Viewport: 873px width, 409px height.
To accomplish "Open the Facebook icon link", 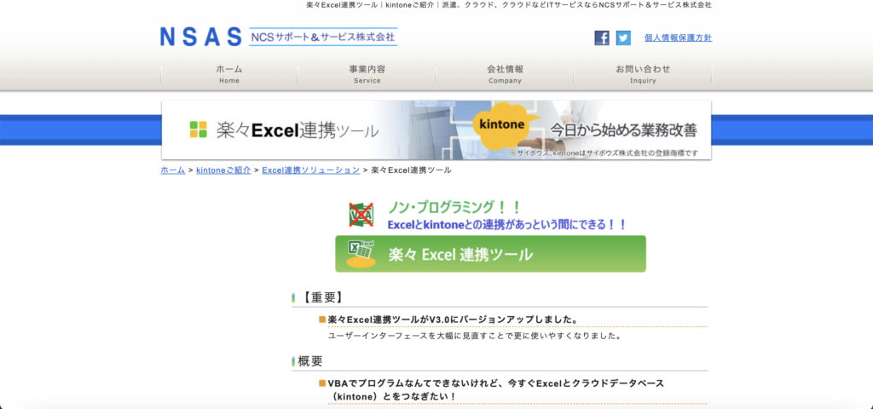I will (602, 37).
